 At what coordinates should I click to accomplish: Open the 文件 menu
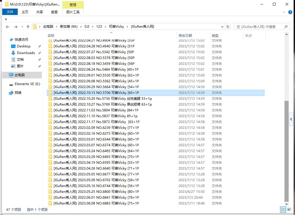10,12
